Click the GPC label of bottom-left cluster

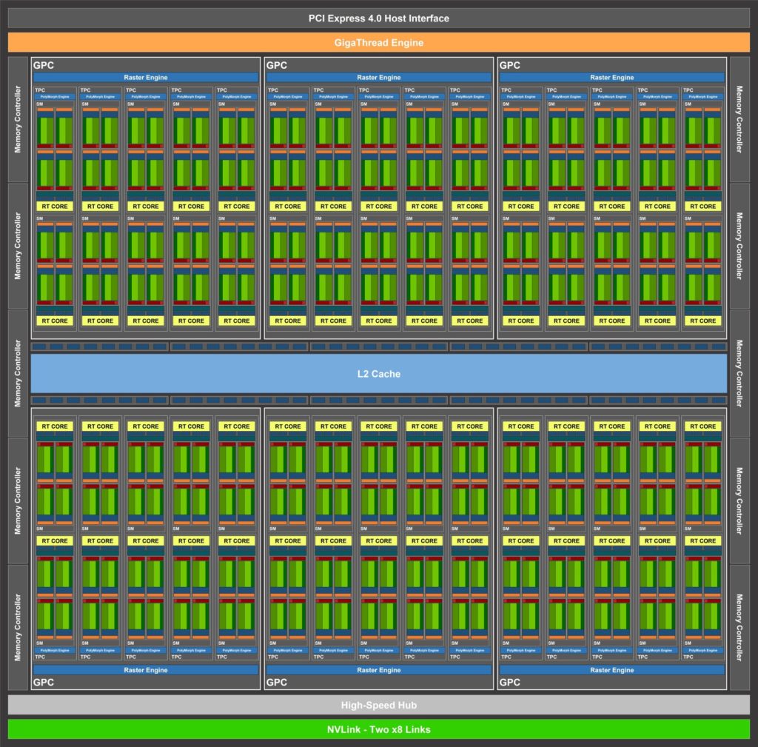click(44, 682)
